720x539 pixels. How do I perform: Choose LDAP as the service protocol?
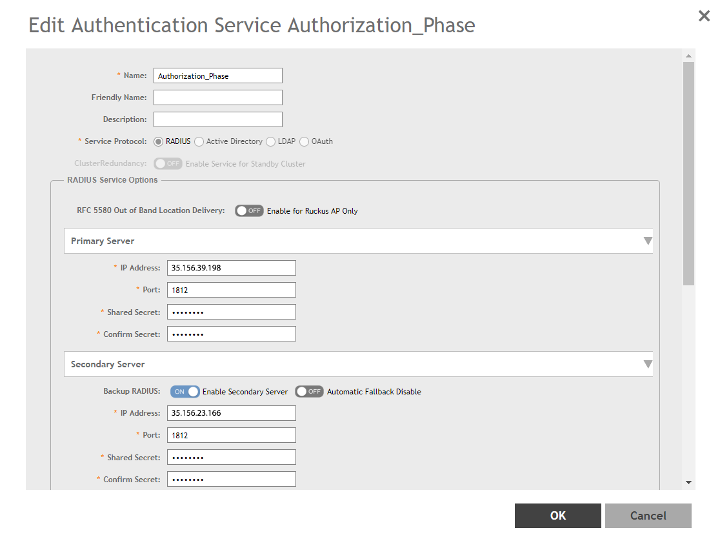(x=270, y=141)
